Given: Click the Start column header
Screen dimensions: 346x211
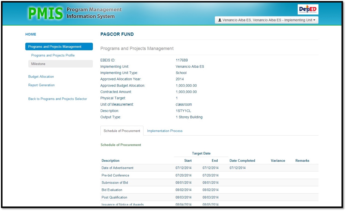Looking at the screenshot, I should click(x=188, y=160).
